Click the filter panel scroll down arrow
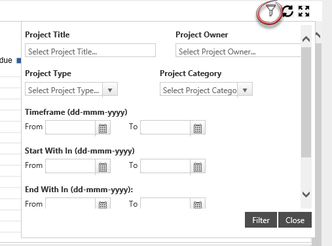332x246 pixels. point(306,194)
